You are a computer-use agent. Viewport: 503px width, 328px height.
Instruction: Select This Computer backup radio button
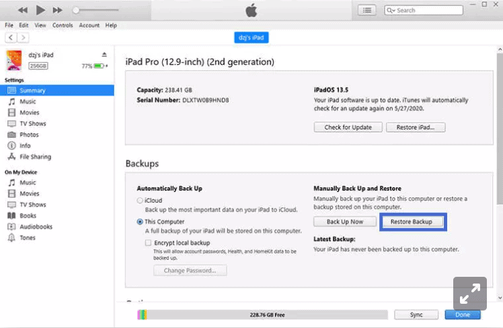click(x=140, y=222)
